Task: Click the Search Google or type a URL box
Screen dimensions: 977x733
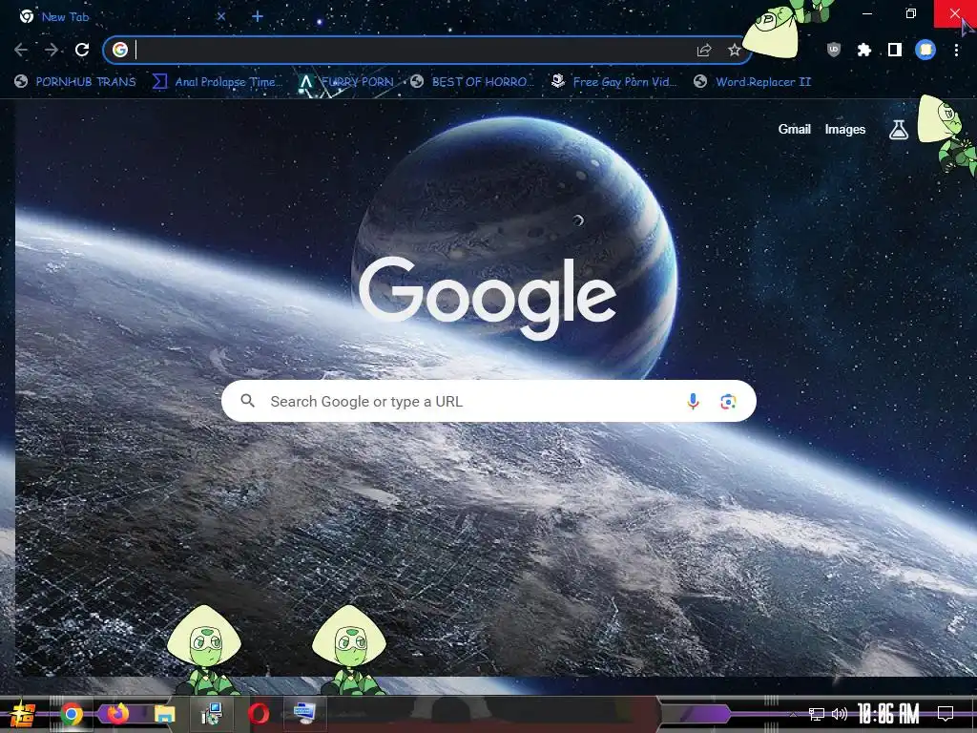Action: pos(488,401)
